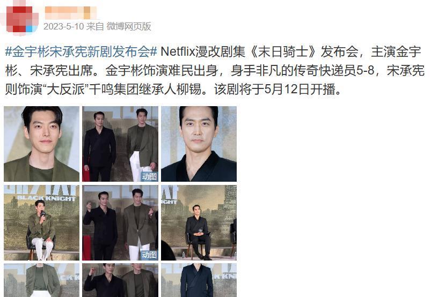This screenshot has width=438, height=297.
Task: Click the BLACK KNIGHT backdrop text in photo
Action: pos(46,198)
